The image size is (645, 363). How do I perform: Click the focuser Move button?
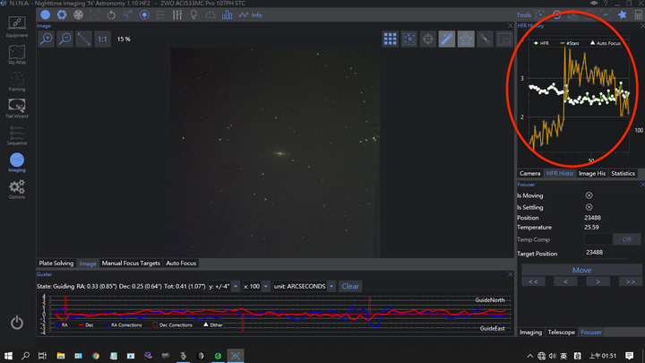[581, 270]
